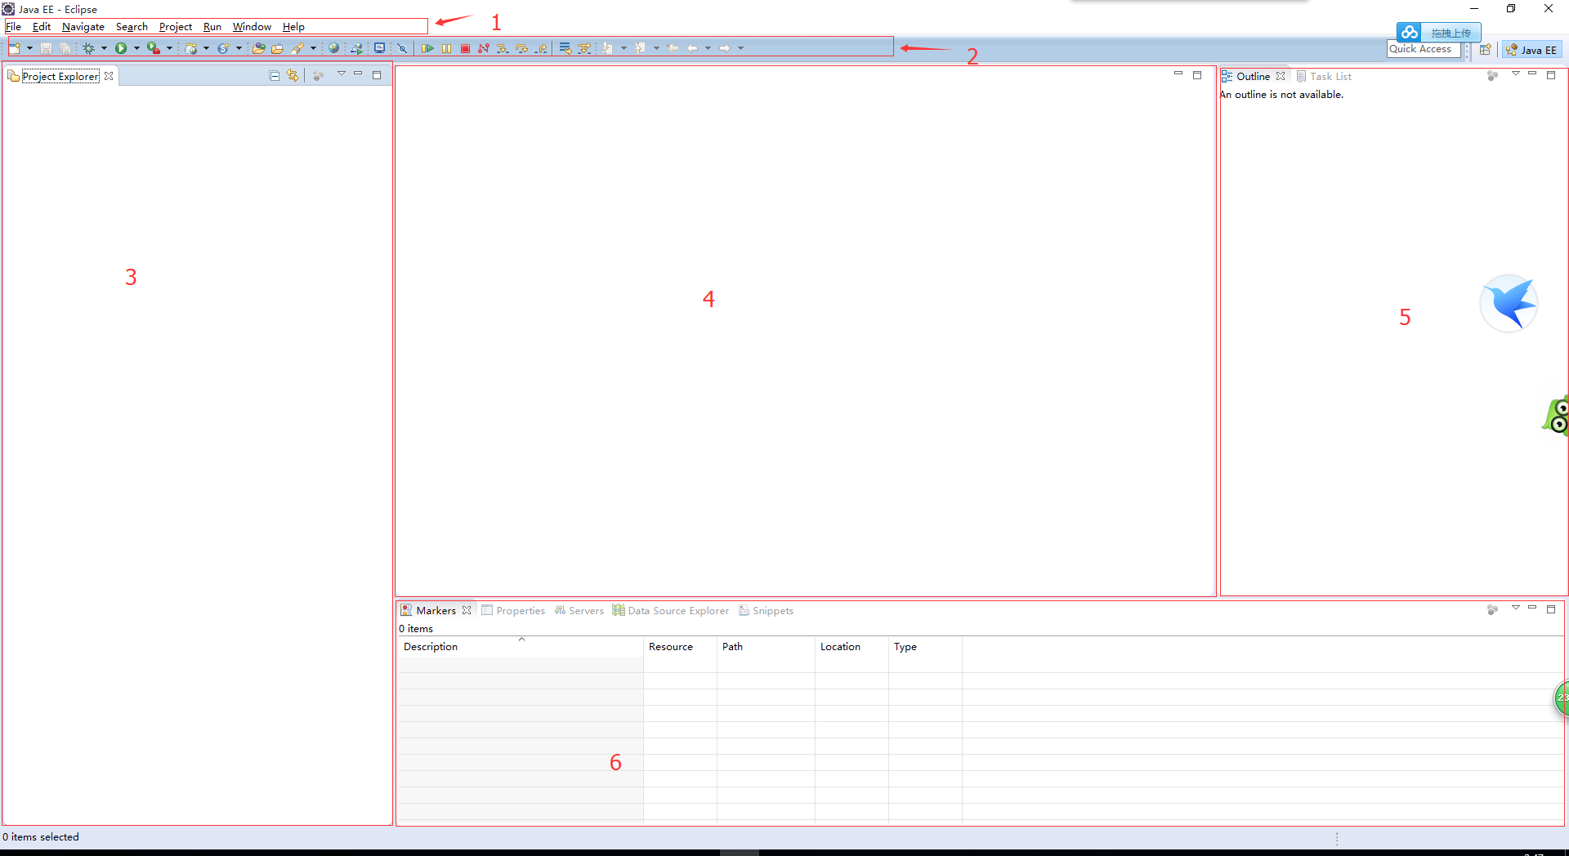Click the Open Perspective icon
Viewport: 1569px width, 856px height.
[1486, 50]
